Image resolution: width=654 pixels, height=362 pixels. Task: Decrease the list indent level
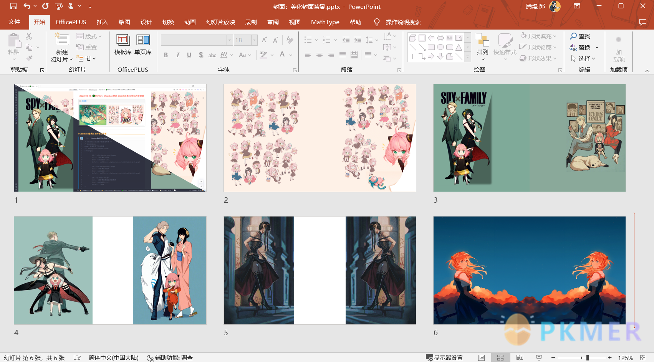pos(346,40)
